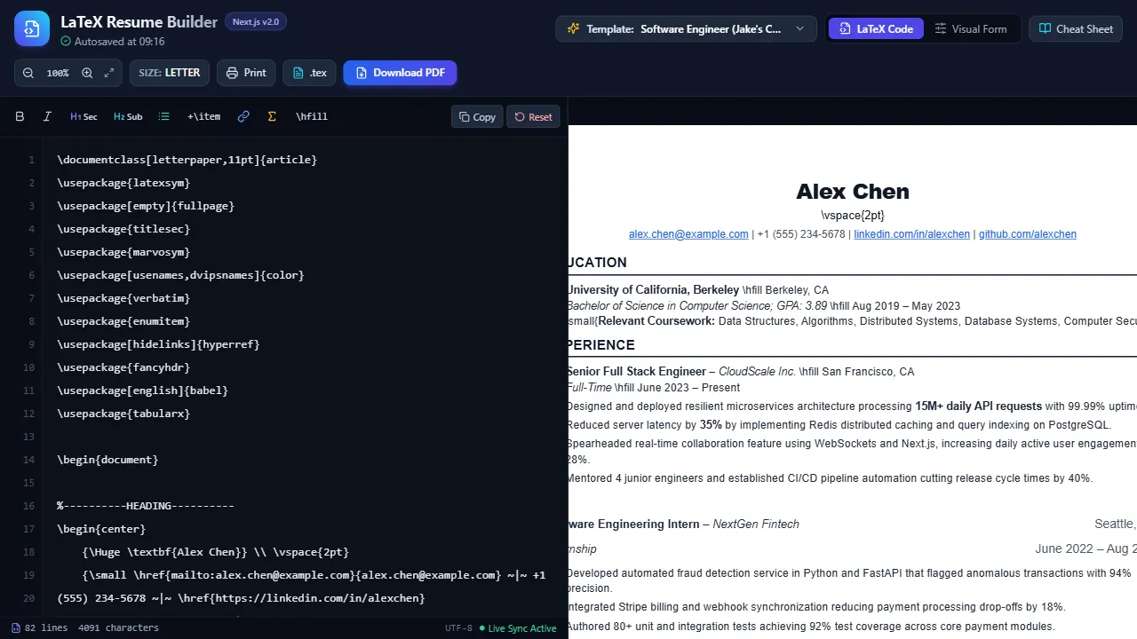
Task: Expand preview with the fullscreen arrows icon
Action: (108, 73)
